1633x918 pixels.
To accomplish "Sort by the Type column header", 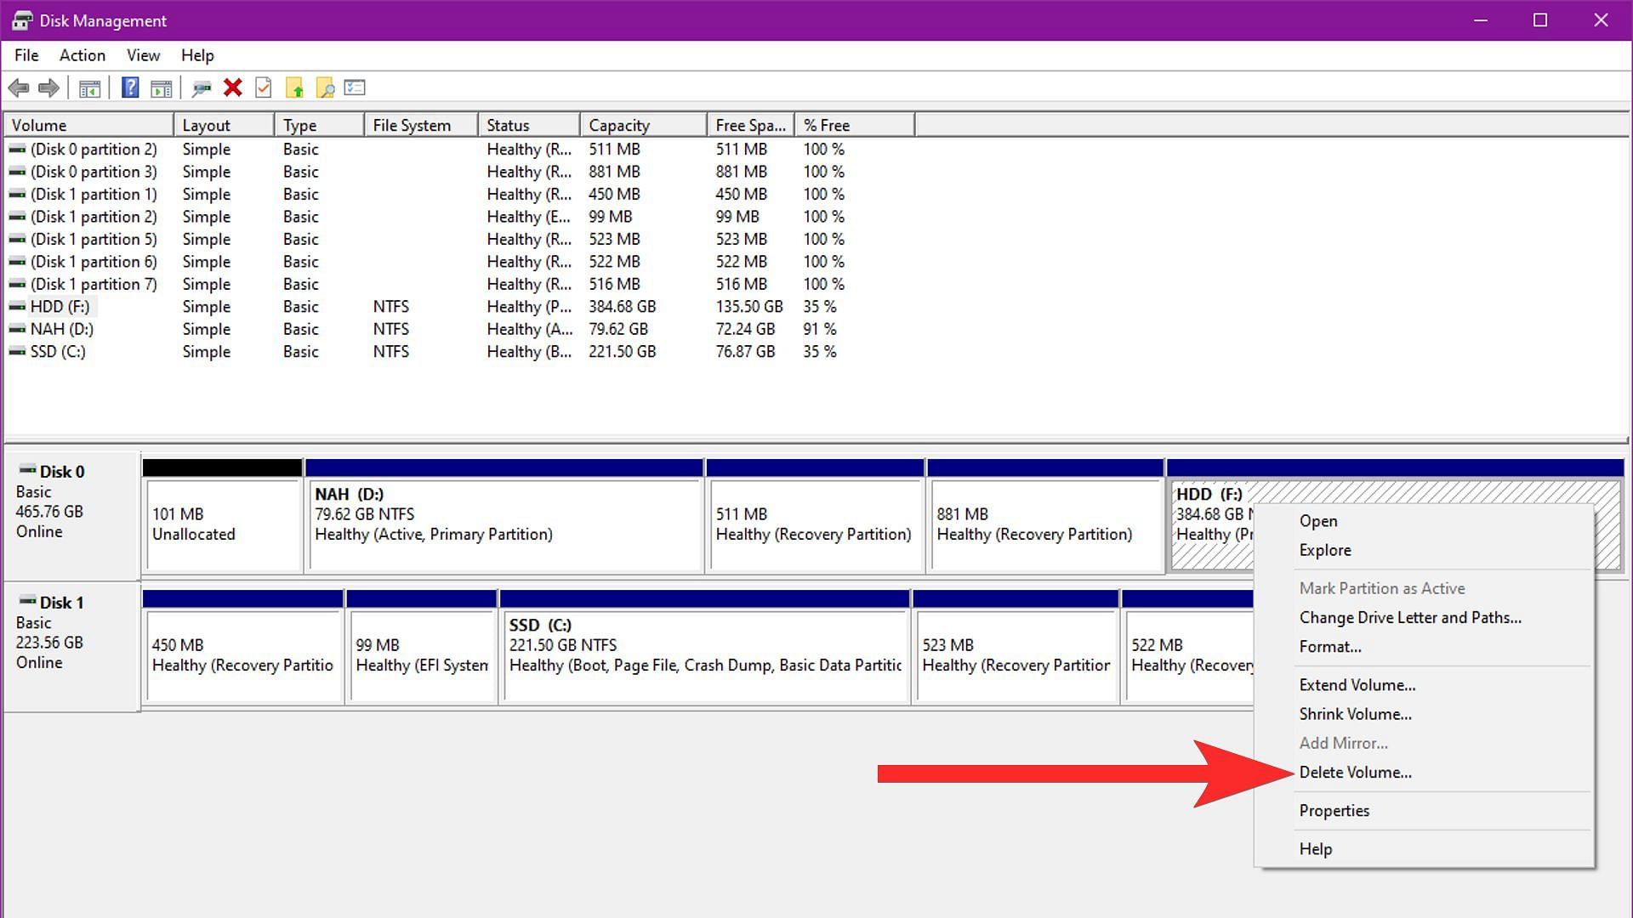I will (x=320, y=125).
